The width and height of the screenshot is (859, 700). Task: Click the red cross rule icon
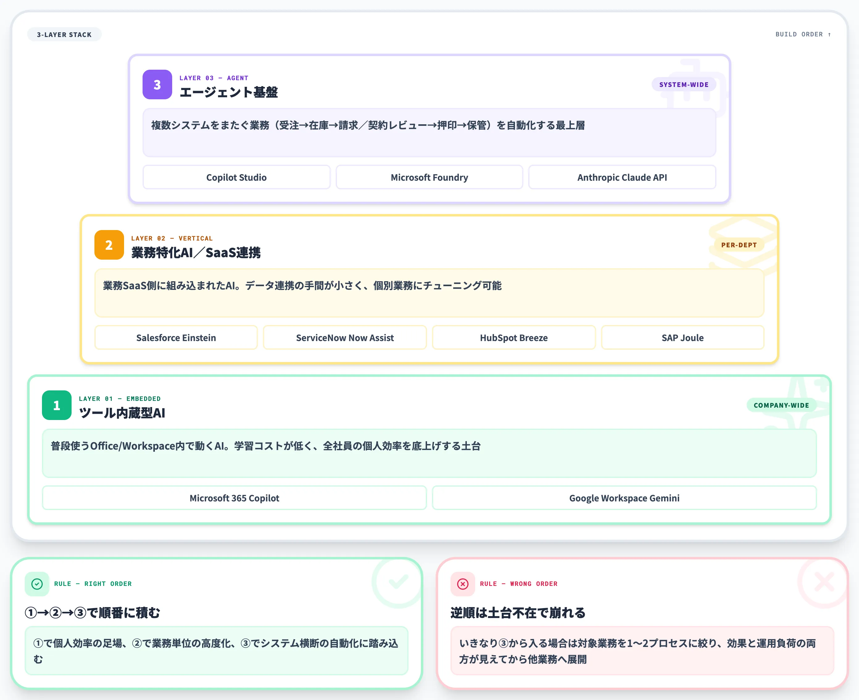(463, 584)
